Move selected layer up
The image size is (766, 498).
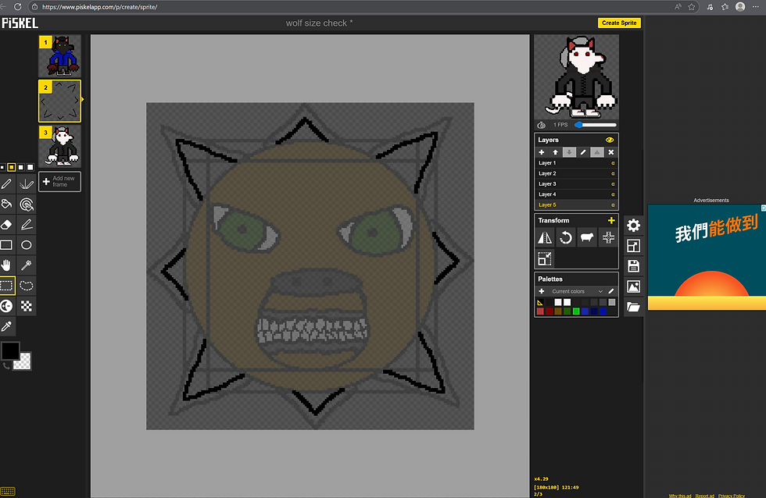point(555,152)
